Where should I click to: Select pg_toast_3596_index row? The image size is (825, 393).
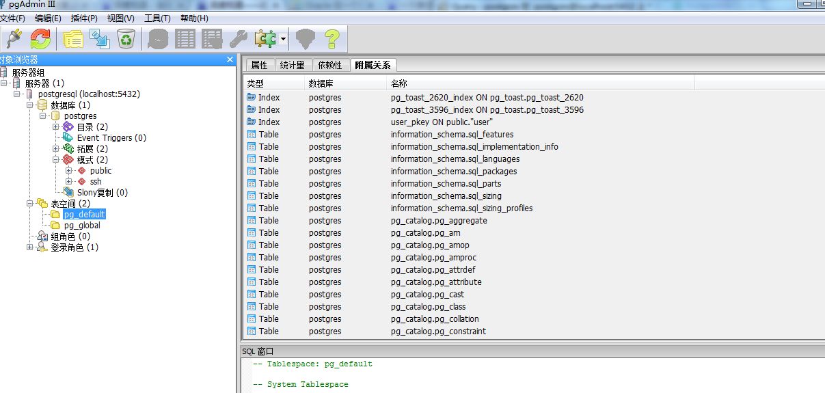click(534, 110)
